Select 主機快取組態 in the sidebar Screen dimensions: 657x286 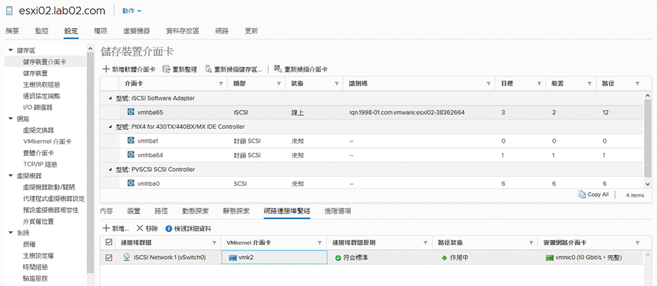pyautogui.click(x=41, y=84)
